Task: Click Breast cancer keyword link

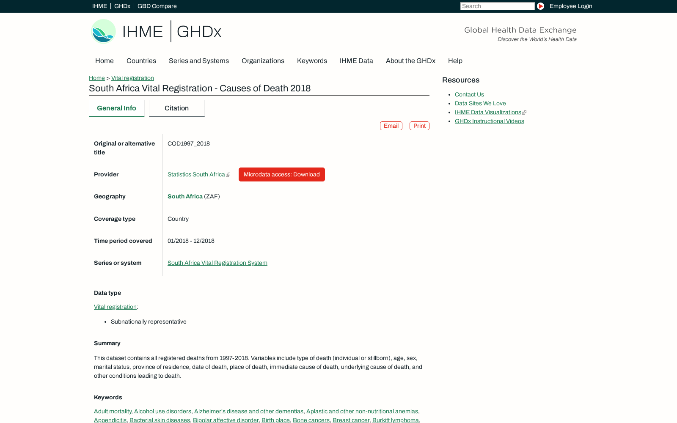Action: 351,420
